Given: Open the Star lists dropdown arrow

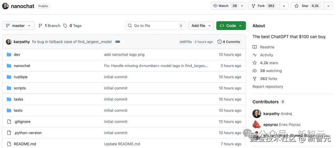Looking at the screenshot, I should [x=328, y=6].
